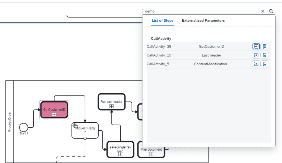This screenshot has height=163, width=282.
Task: Clear the demo search field
Action: (262, 11)
